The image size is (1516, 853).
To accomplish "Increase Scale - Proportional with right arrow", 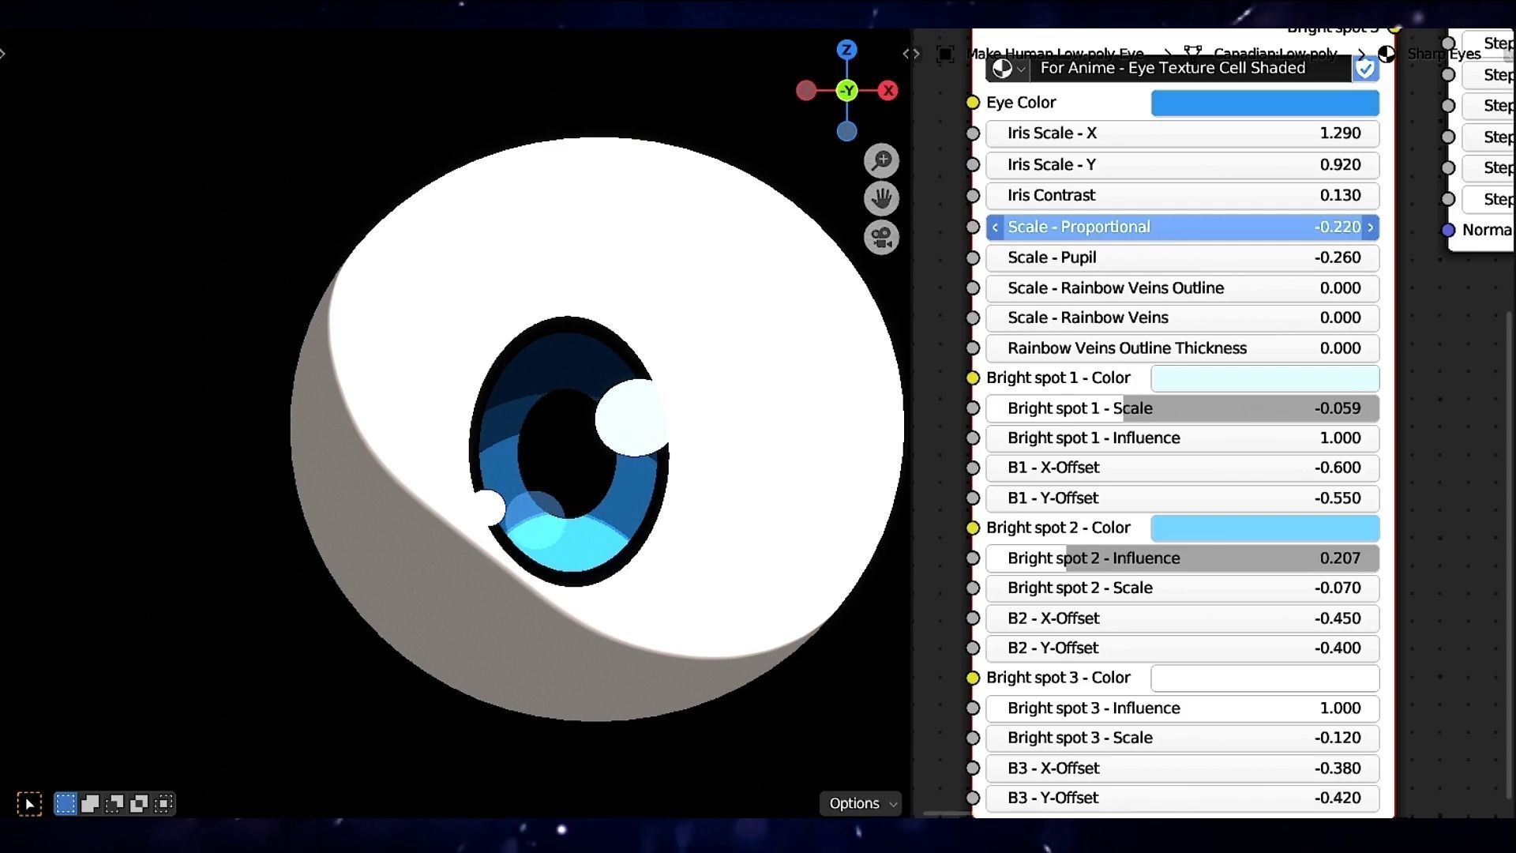I will (x=1371, y=227).
